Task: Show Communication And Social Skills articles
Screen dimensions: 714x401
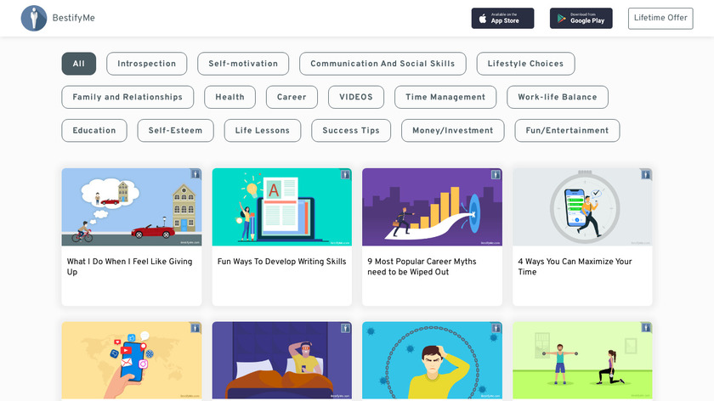Action: 382,64
